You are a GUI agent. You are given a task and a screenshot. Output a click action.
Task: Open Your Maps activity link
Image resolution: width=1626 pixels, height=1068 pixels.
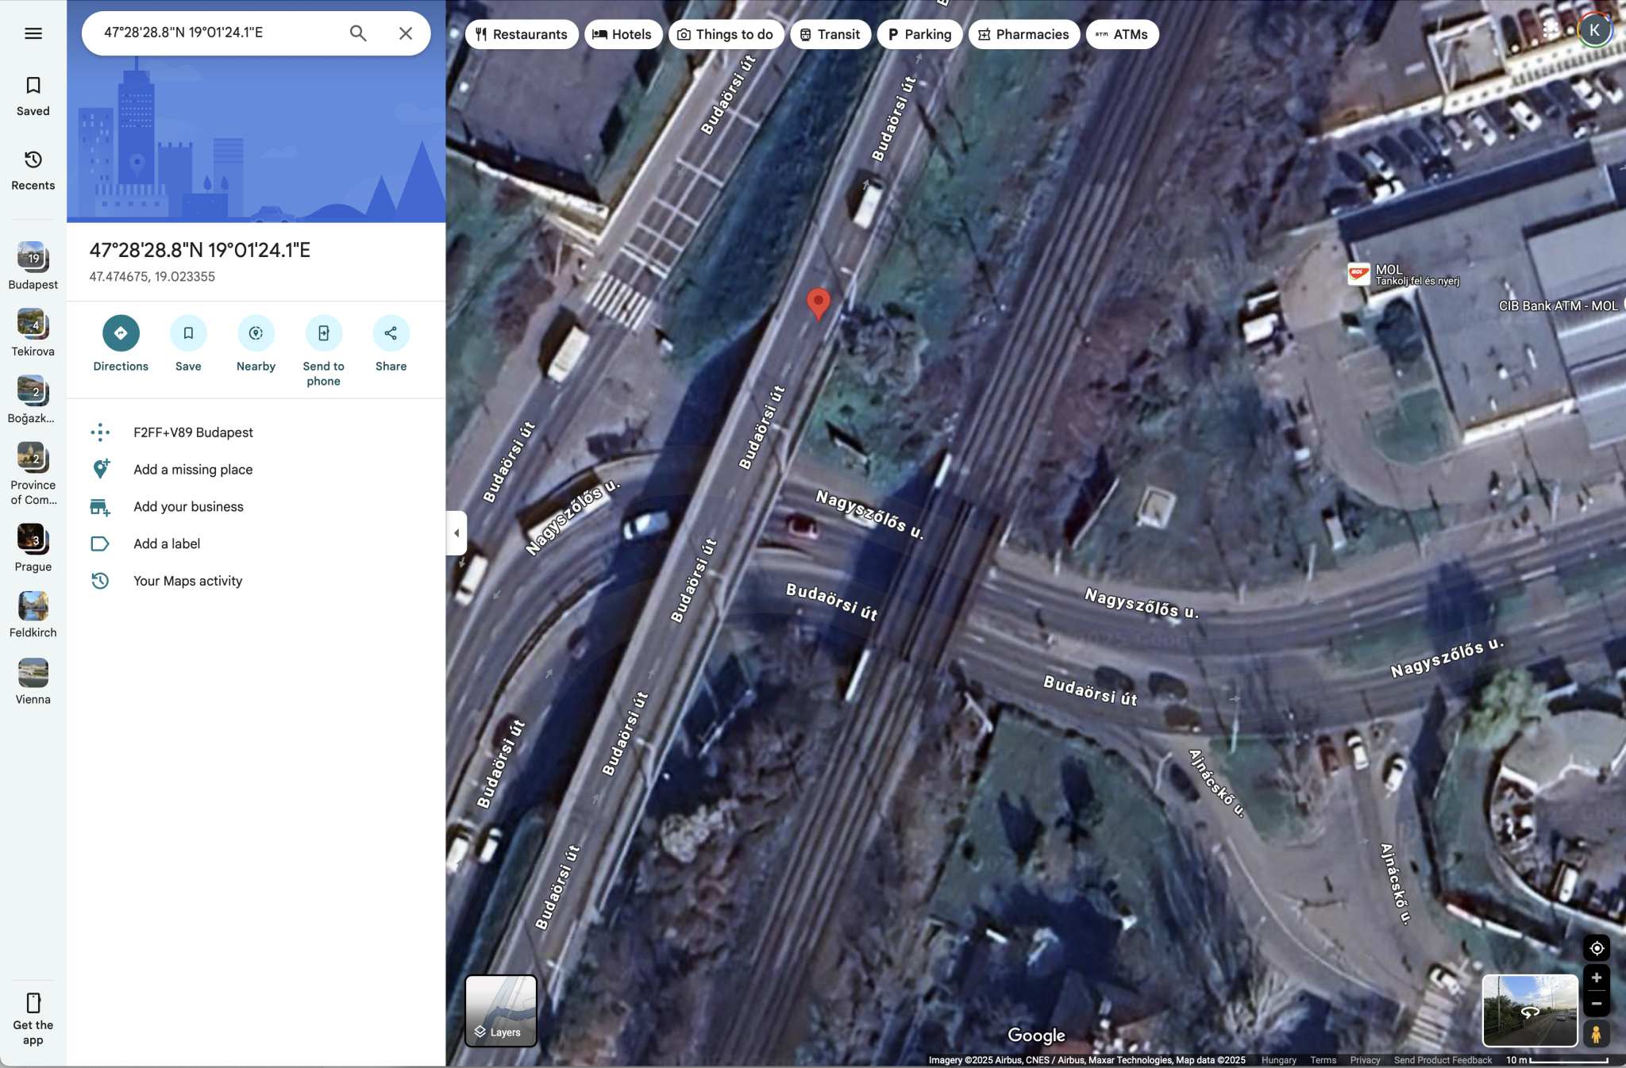[187, 581]
